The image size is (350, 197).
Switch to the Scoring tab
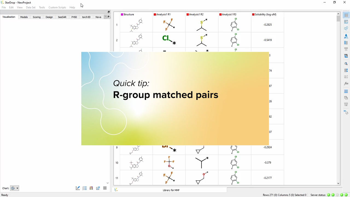[37, 17]
